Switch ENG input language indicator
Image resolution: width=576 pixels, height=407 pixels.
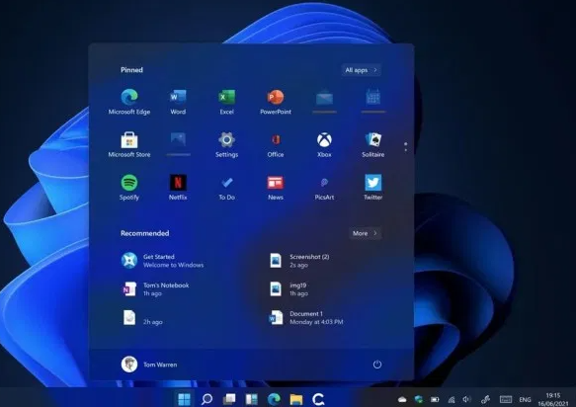(525, 399)
